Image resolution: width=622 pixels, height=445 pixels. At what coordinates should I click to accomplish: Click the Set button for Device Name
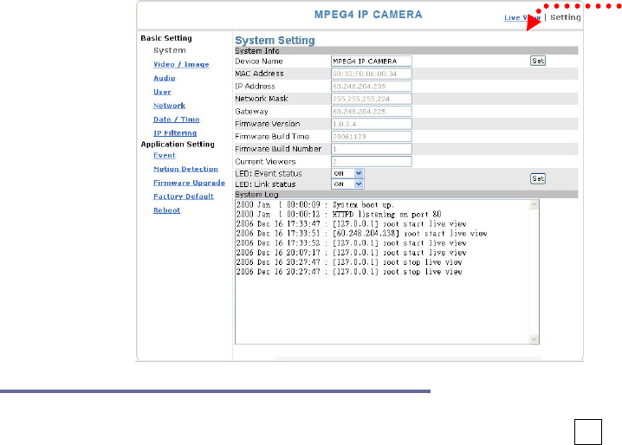pos(538,61)
